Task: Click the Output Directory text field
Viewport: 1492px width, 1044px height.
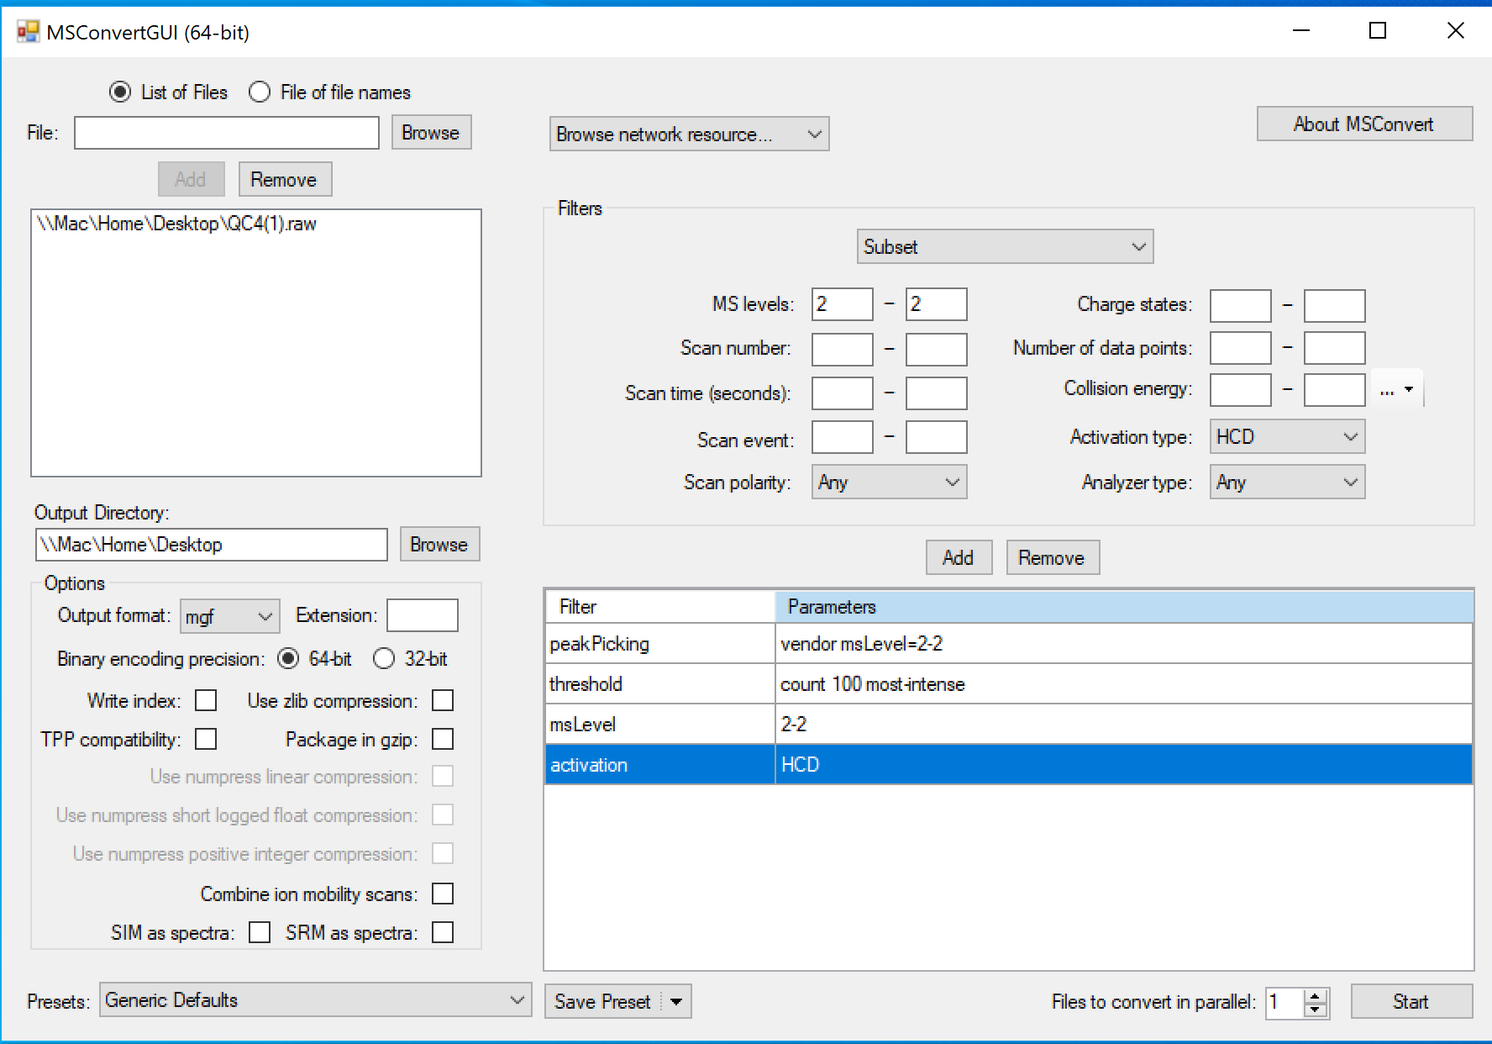Action: click(x=212, y=545)
